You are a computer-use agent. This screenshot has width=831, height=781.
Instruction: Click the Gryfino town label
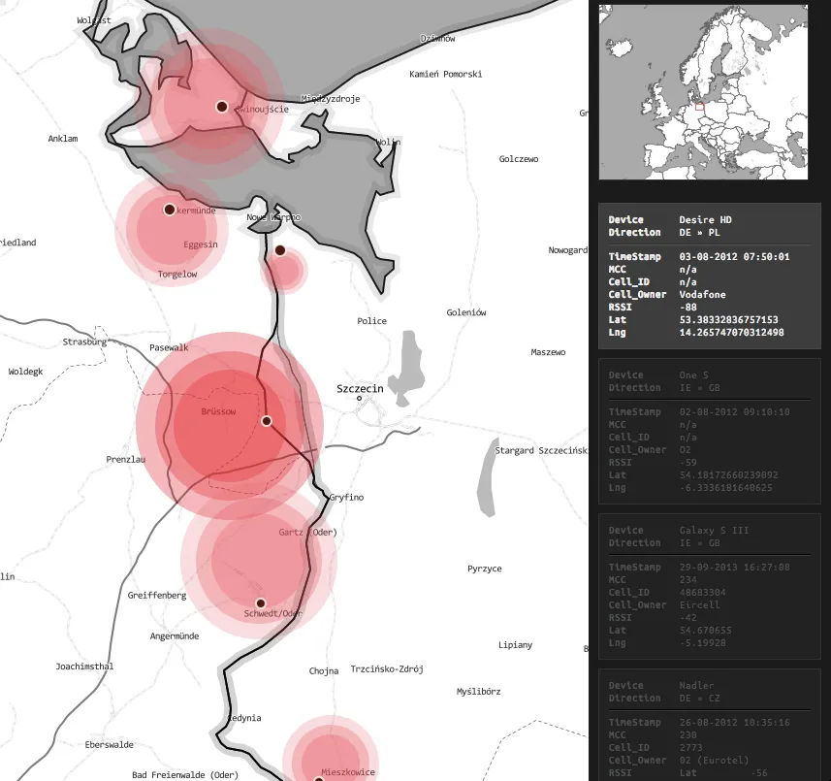click(346, 498)
